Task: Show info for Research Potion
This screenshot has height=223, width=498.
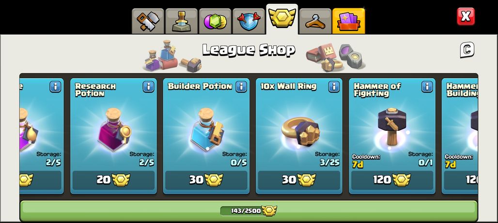Action: coord(148,86)
